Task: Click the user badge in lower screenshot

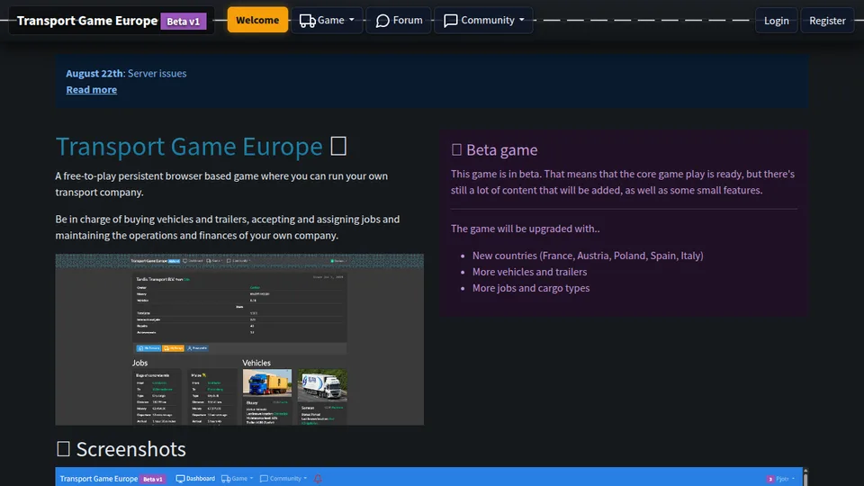Action: tap(770, 479)
